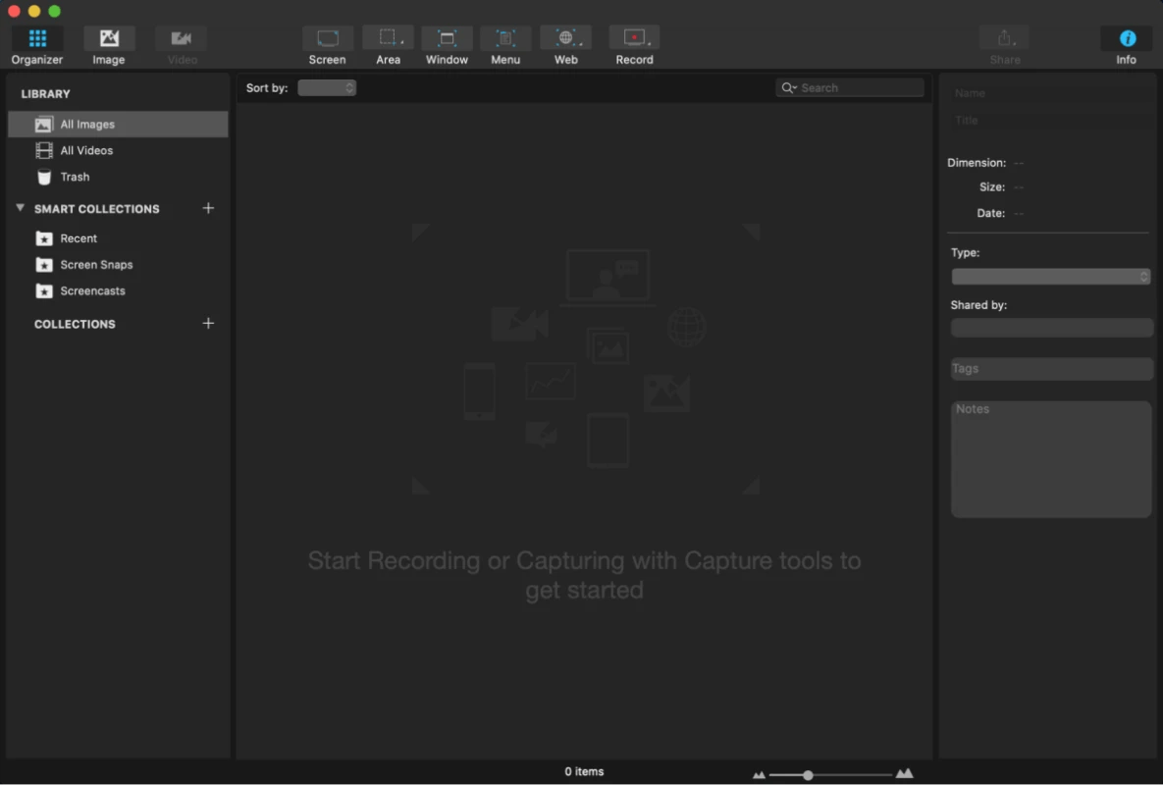Viewport: 1163px width, 785px height.
Task: Start a screen Record
Action: pyautogui.click(x=633, y=39)
